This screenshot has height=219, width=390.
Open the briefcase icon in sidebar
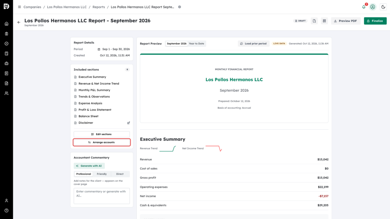click(x=6, y=63)
